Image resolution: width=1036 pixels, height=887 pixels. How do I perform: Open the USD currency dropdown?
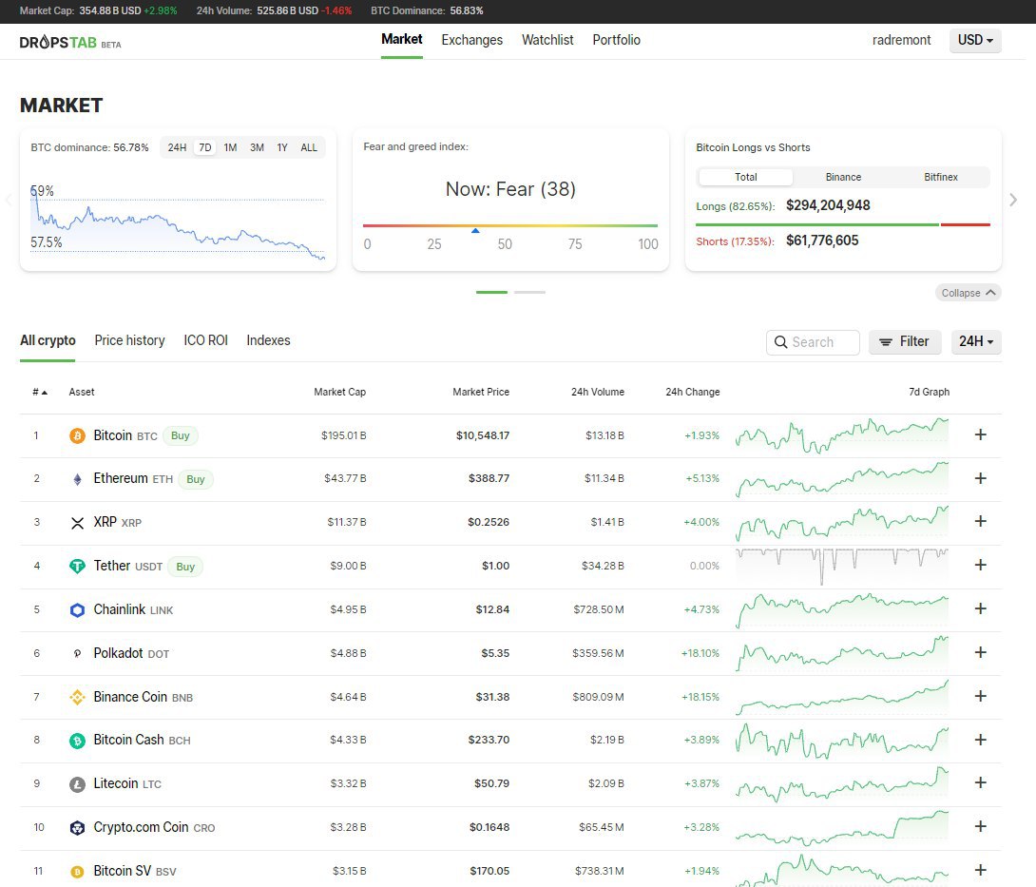(975, 40)
